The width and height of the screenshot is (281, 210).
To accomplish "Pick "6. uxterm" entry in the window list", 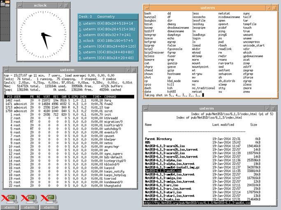I will 106,58.
